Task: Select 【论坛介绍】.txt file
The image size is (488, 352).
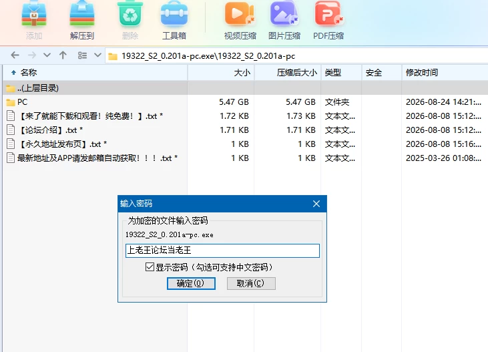Action: click(246, 130)
